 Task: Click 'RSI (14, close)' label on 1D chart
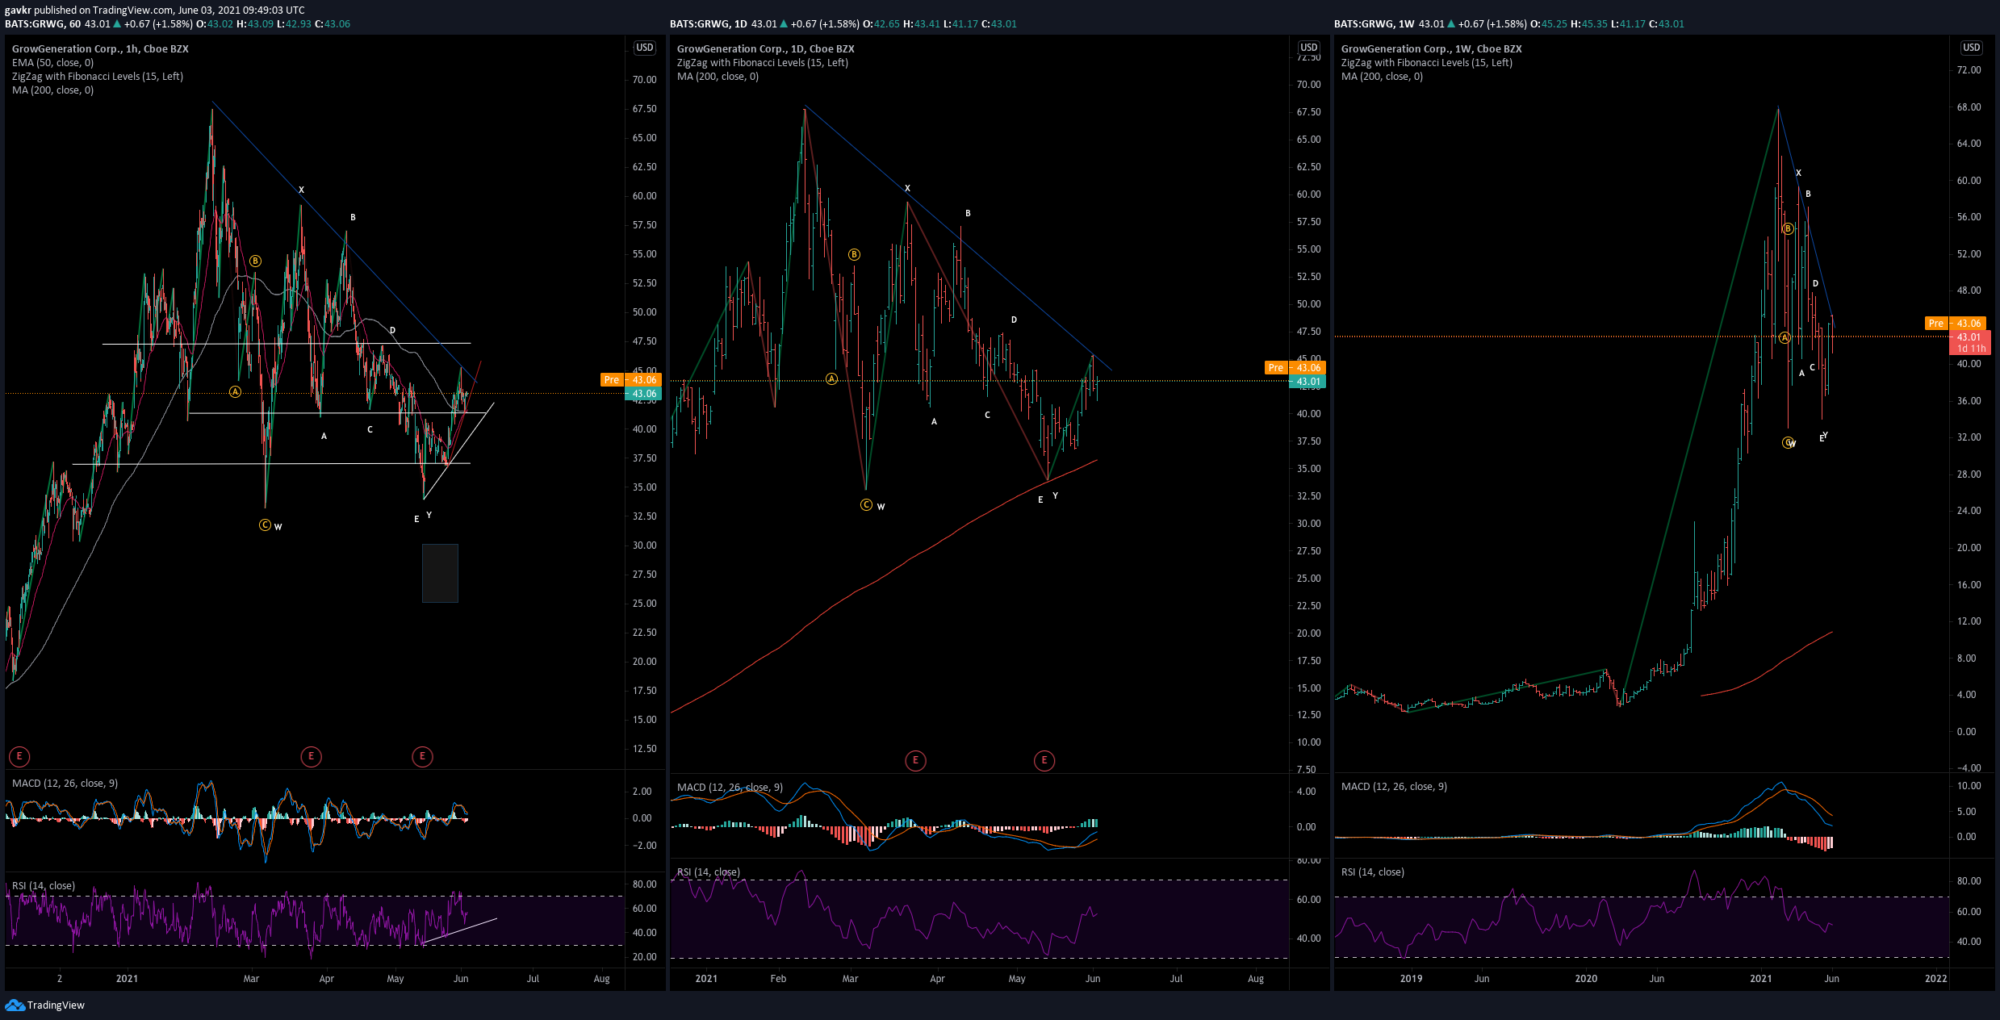coord(709,872)
